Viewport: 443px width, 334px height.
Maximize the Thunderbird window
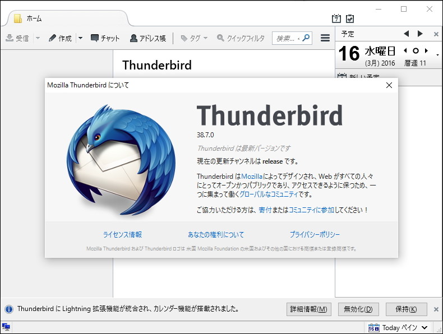coord(404,9)
